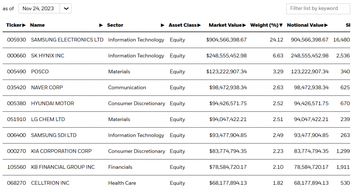Select the SK HYNIX INC row

tap(47, 56)
